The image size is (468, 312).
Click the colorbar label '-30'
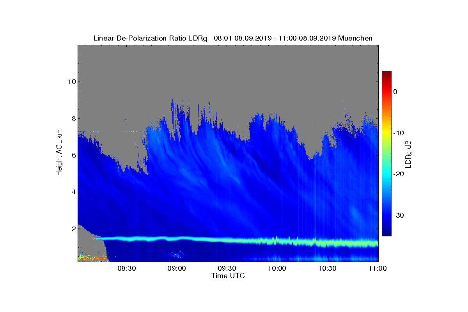pos(399,215)
